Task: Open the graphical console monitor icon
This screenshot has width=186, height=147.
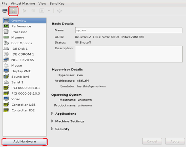Action: pyautogui.click(x=5, y=11)
